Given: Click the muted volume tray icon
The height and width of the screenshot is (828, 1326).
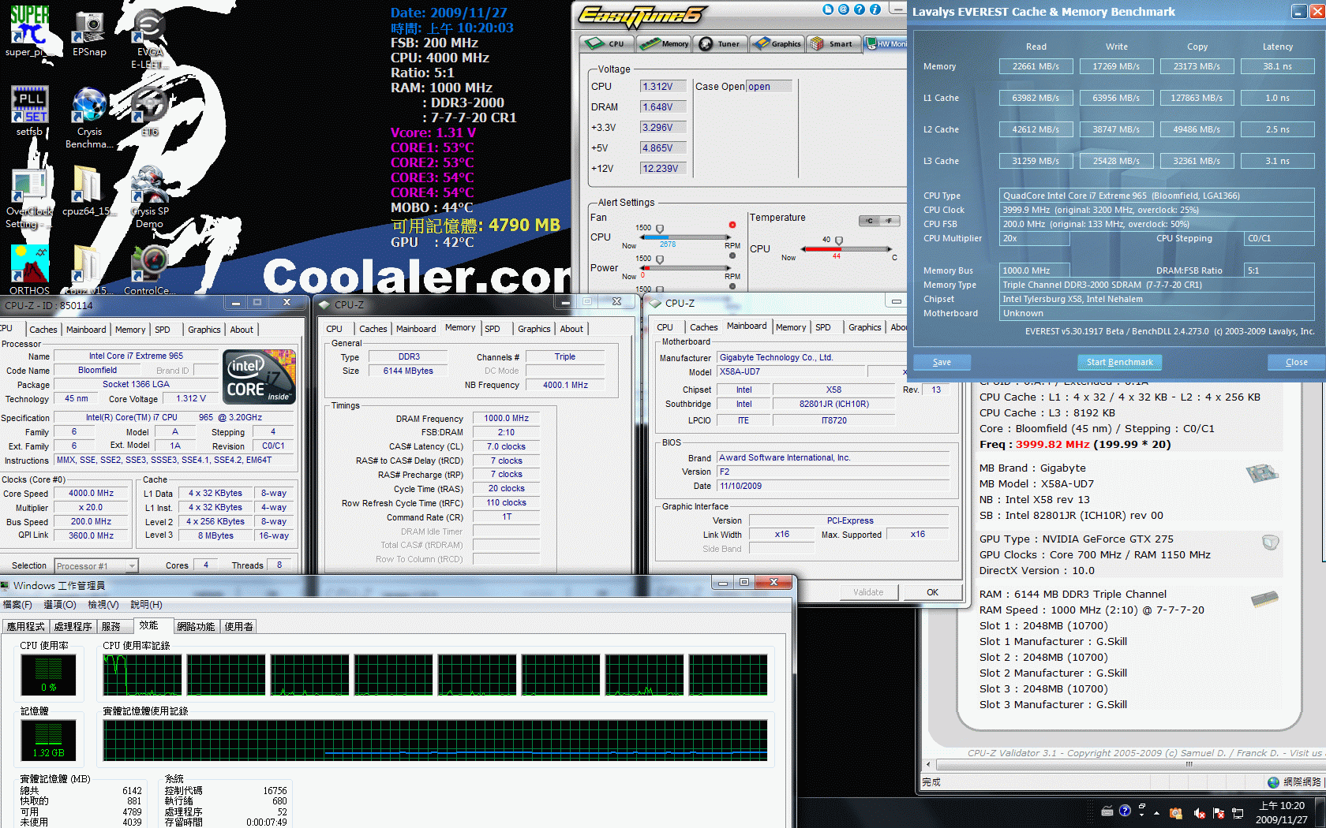Looking at the screenshot, I should point(1199,813).
